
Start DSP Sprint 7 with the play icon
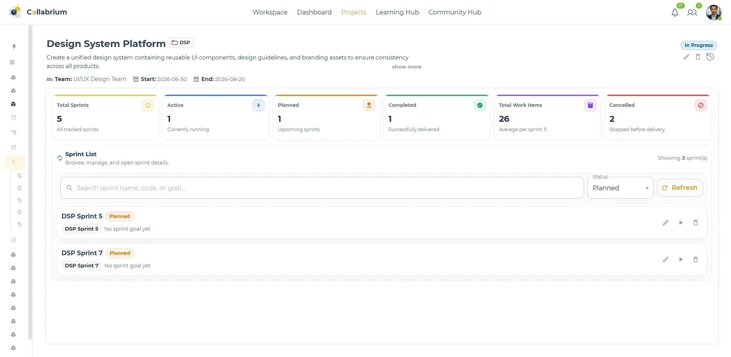pos(681,260)
